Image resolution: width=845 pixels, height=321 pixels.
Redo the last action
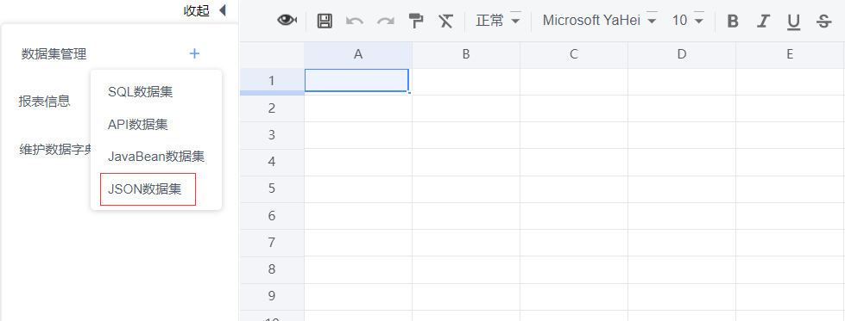click(385, 21)
